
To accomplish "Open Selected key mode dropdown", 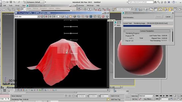I will click(x=146, y=96).
